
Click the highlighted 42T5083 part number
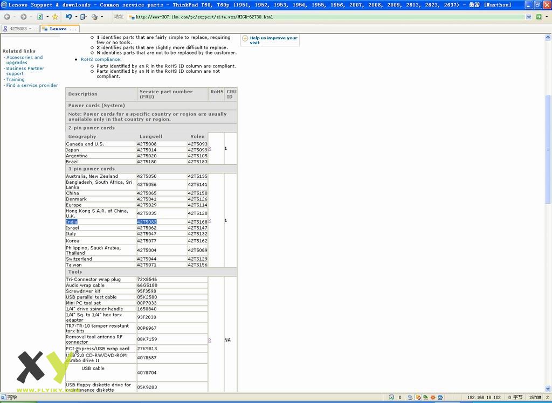click(x=147, y=222)
